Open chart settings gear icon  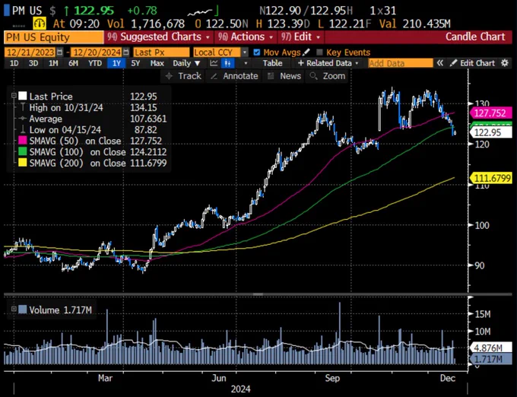(x=505, y=63)
